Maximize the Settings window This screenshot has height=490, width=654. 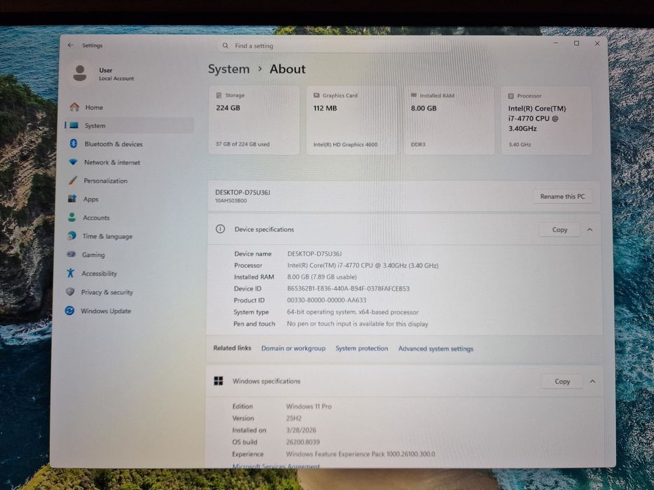(x=576, y=43)
